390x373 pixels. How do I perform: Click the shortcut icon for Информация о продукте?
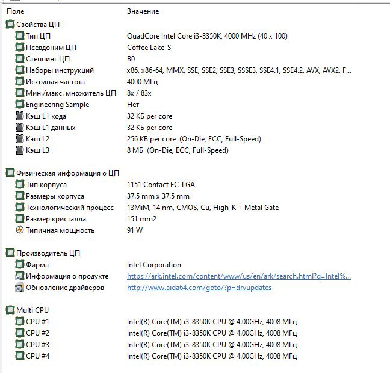[x=20, y=276]
